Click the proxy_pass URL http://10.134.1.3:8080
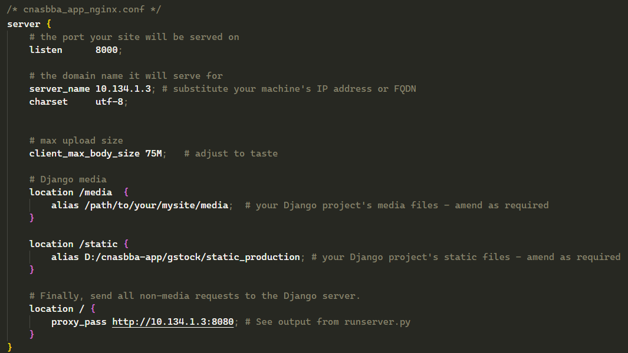Image resolution: width=628 pixels, height=353 pixels. point(173,322)
